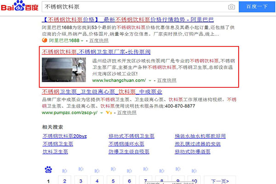Click the 阿里巴巴1688 source icon
The width and height of the screenshot is (276, 184).
tap(45, 40)
